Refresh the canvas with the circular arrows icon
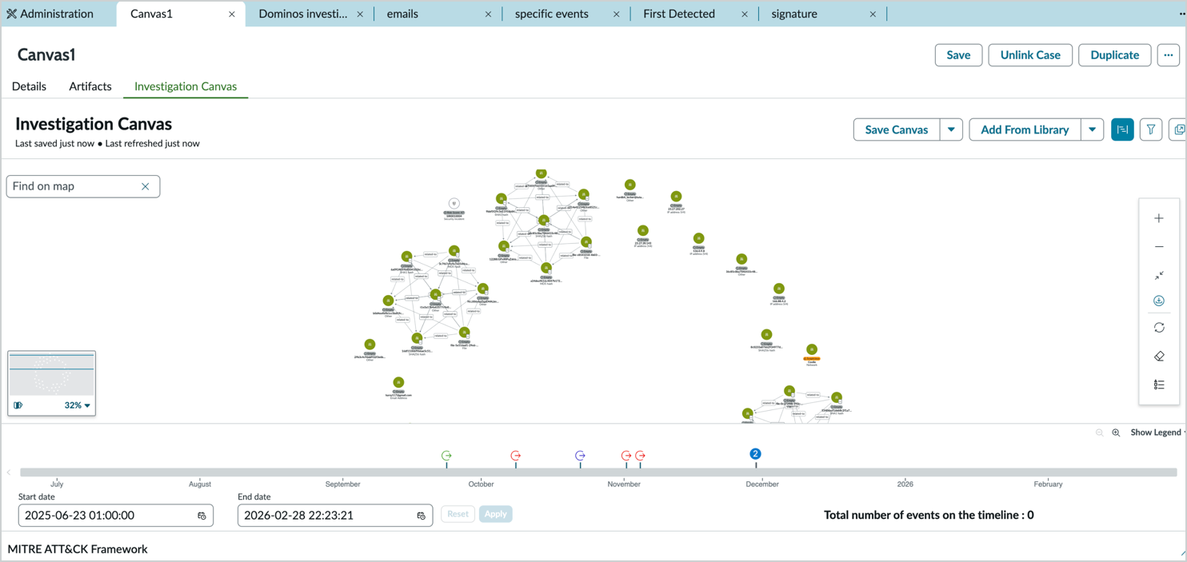1187x562 pixels. pos(1158,328)
